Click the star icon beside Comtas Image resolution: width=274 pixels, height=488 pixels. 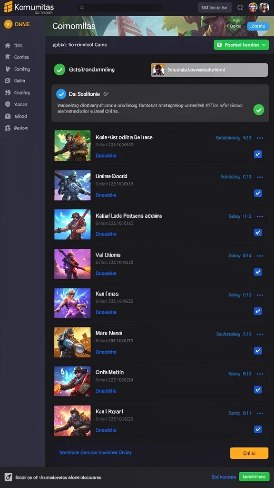8,57
